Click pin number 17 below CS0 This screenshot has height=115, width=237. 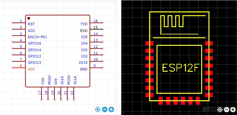point(40,93)
